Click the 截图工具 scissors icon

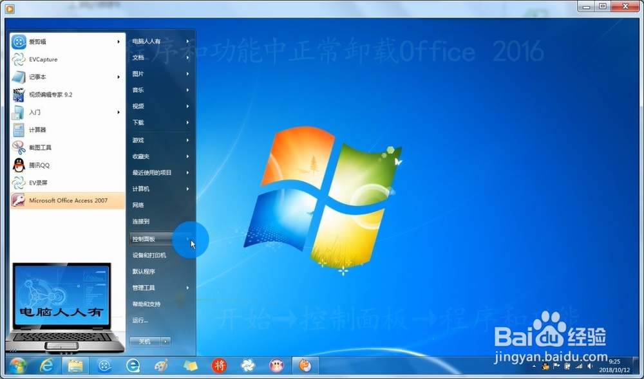(x=19, y=147)
